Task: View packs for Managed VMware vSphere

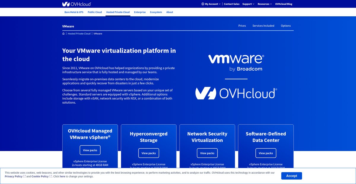Action: [90, 150]
